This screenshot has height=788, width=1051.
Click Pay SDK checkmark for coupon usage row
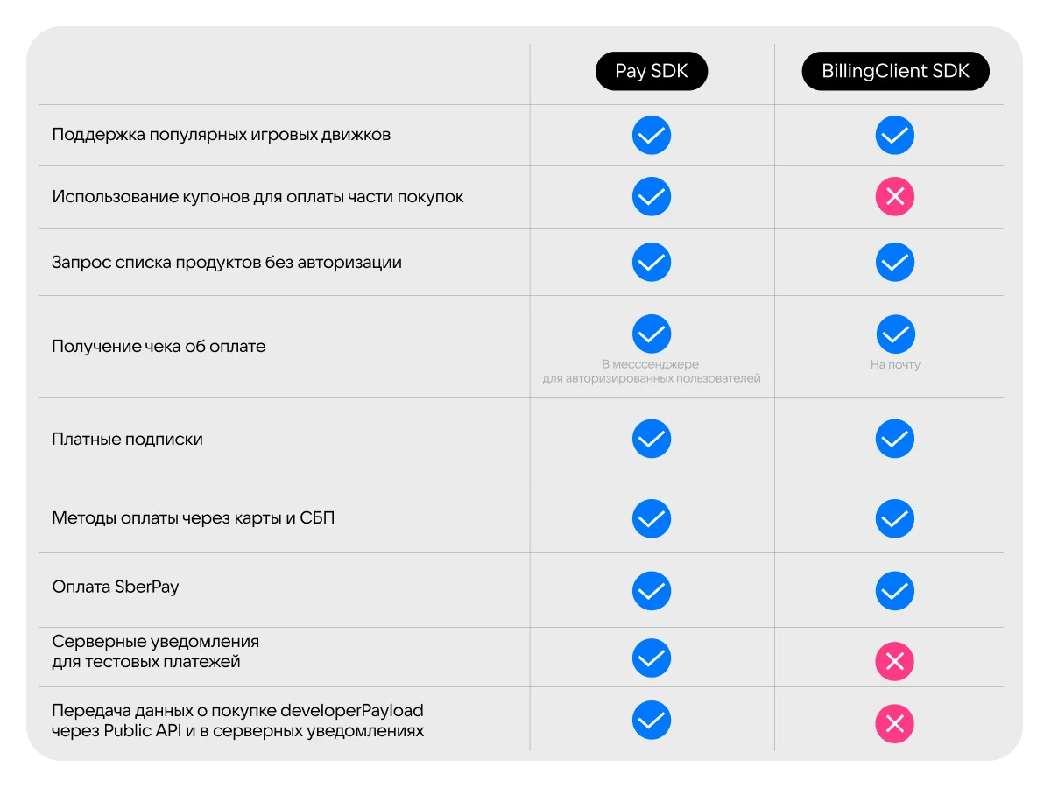coord(652,197)
